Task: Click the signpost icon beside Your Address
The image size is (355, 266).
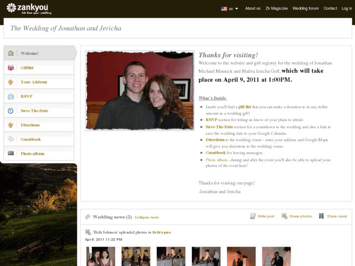Action: [x=11, y=82]
